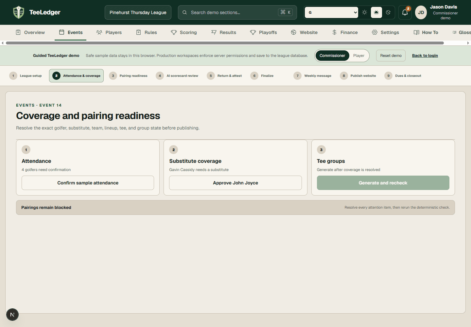Screen dimensions: 471x327
Task: Click the scroll right arrow
Action: [x=468, y=43]
